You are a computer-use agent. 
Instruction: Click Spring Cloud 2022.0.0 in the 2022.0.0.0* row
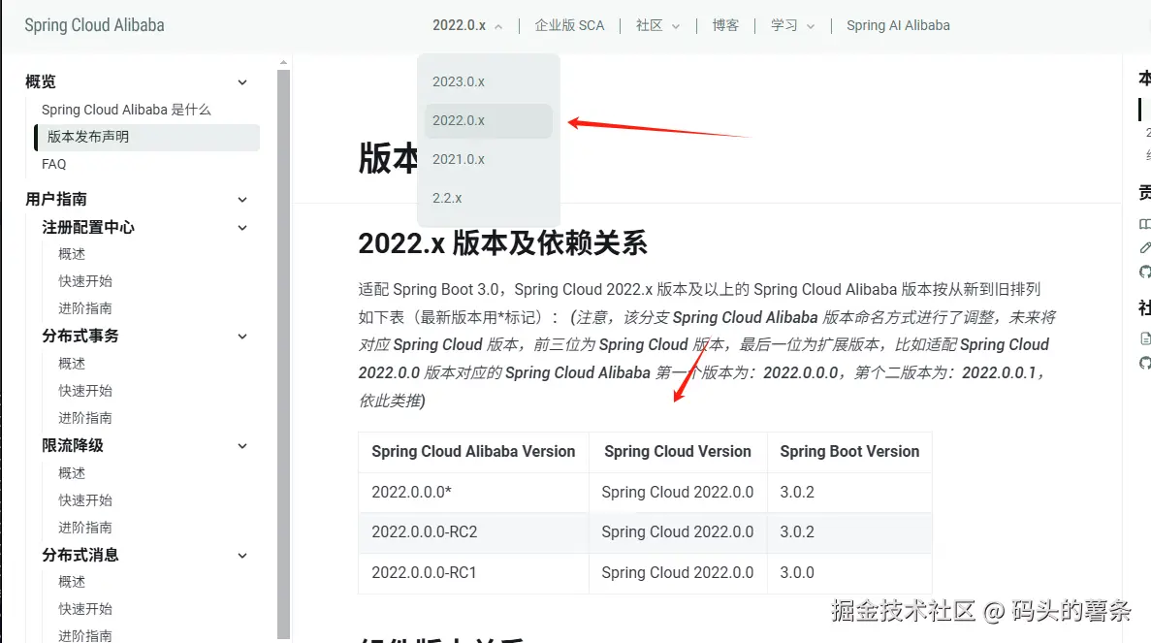tap(678, 492)
